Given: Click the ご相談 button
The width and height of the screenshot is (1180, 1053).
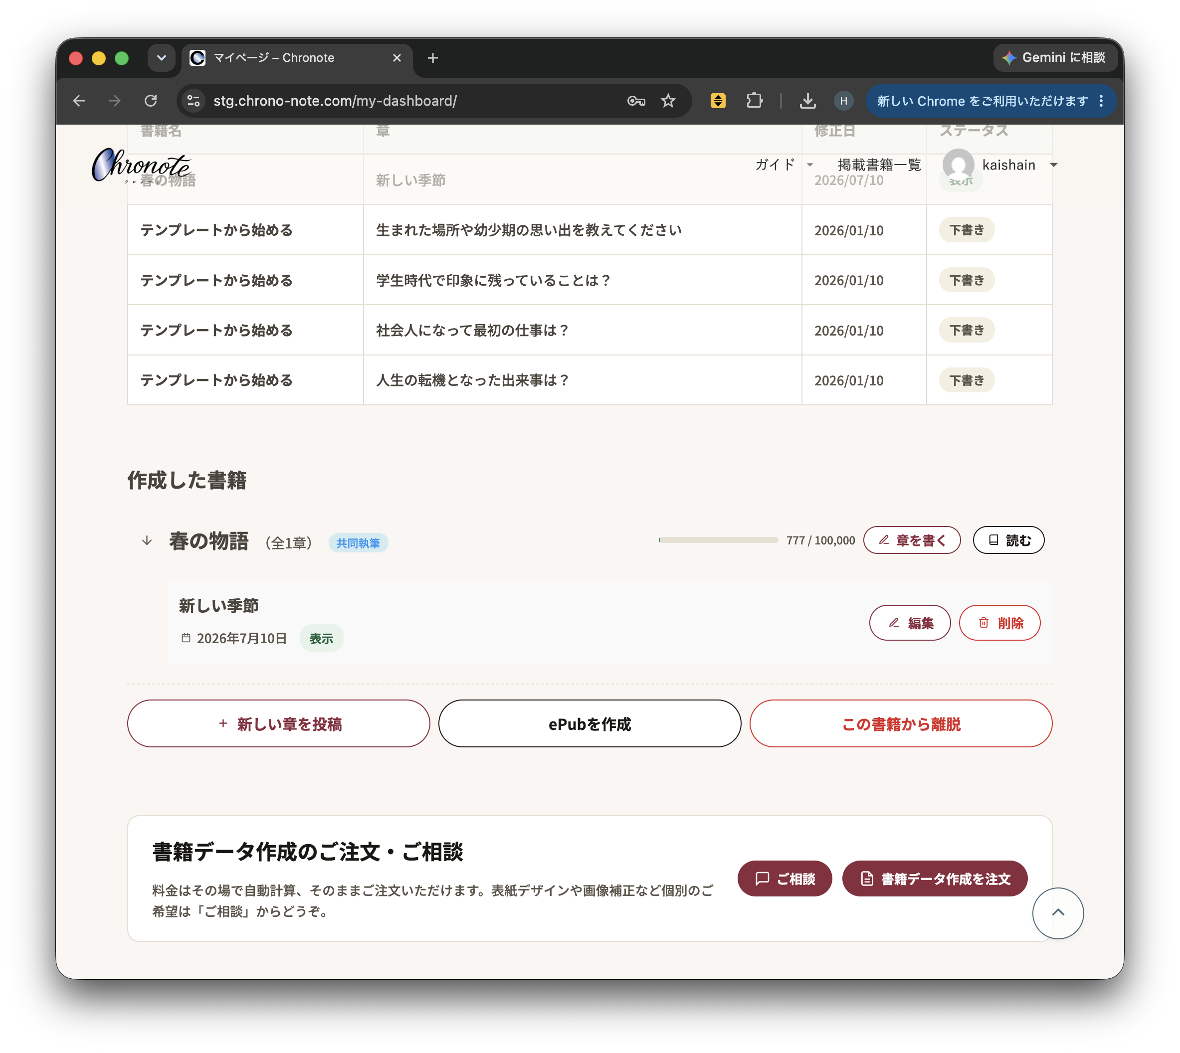Looking at the screenshot, I should click(x=784, y=877).
